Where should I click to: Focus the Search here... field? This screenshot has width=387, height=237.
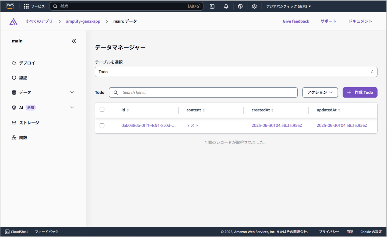coord(203,92)
